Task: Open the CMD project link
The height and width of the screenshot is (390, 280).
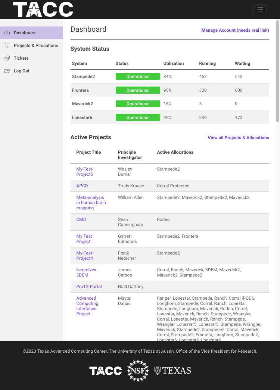Action: pos(81,219)
